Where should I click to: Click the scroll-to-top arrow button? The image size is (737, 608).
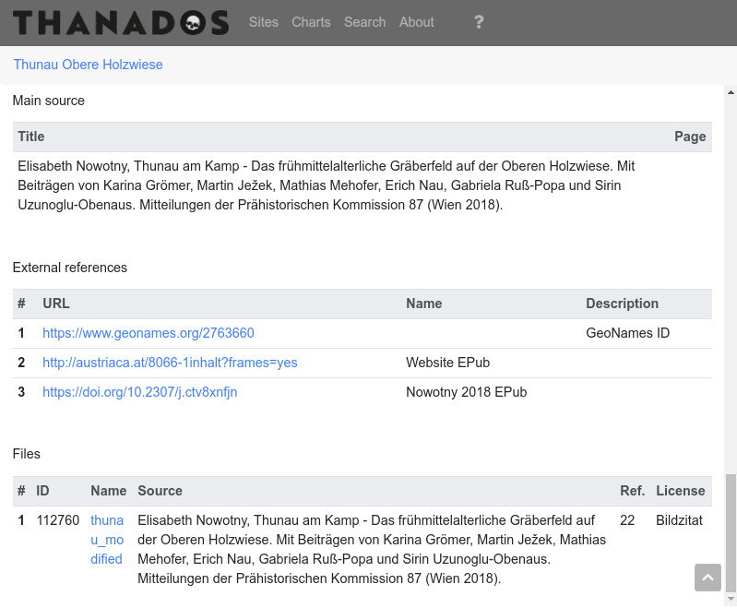click(x=707, y=578)
